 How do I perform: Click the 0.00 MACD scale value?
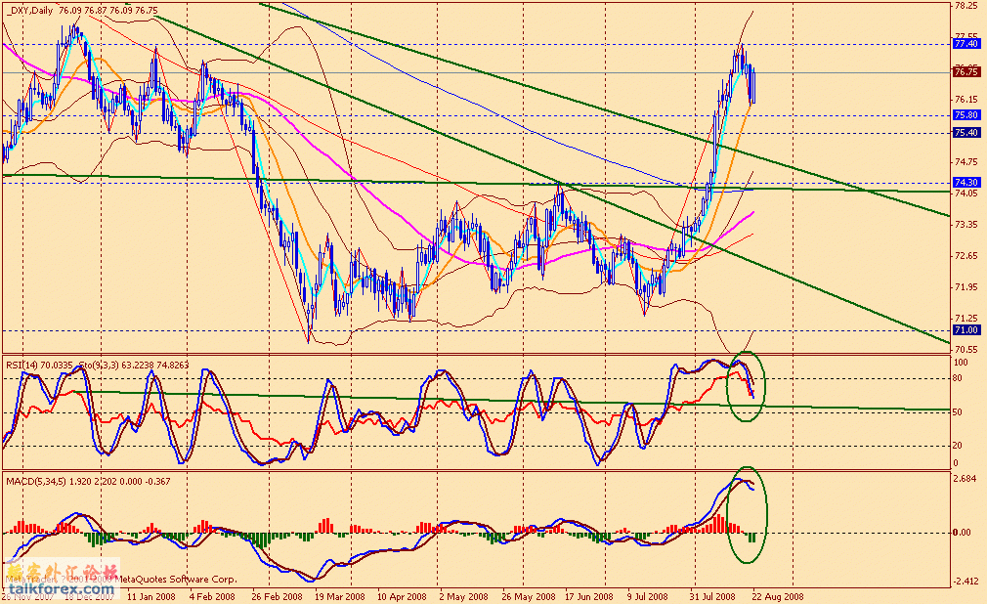pyautogui.click(x=962, y=533)
